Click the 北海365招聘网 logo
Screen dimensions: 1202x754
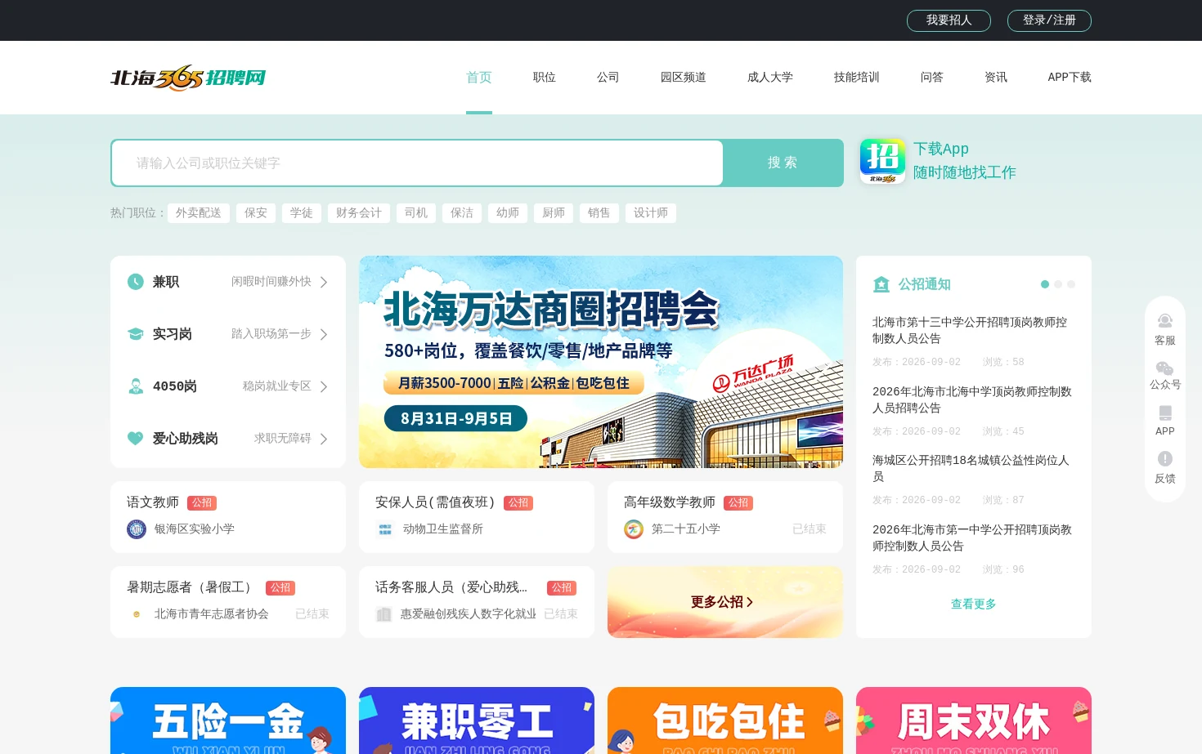coord(188,78)
